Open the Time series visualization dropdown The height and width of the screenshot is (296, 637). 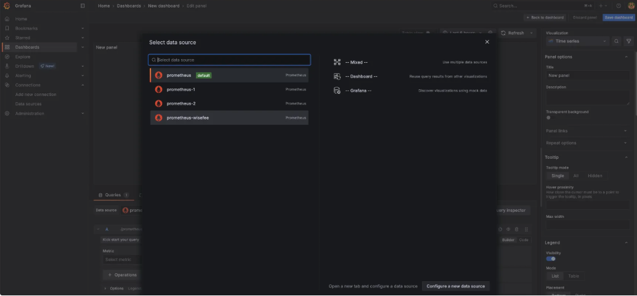[577, 41]
